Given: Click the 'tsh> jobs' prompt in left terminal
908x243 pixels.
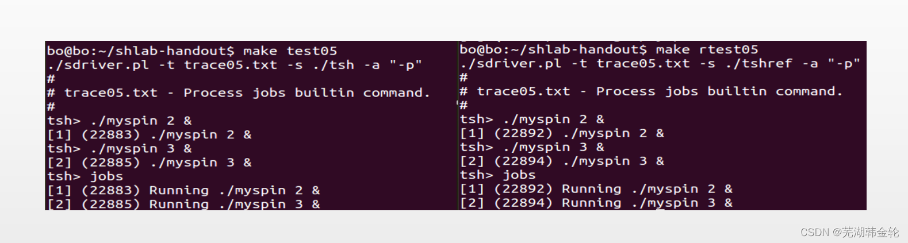Looking at the screenshot, I should coord(85,176).
